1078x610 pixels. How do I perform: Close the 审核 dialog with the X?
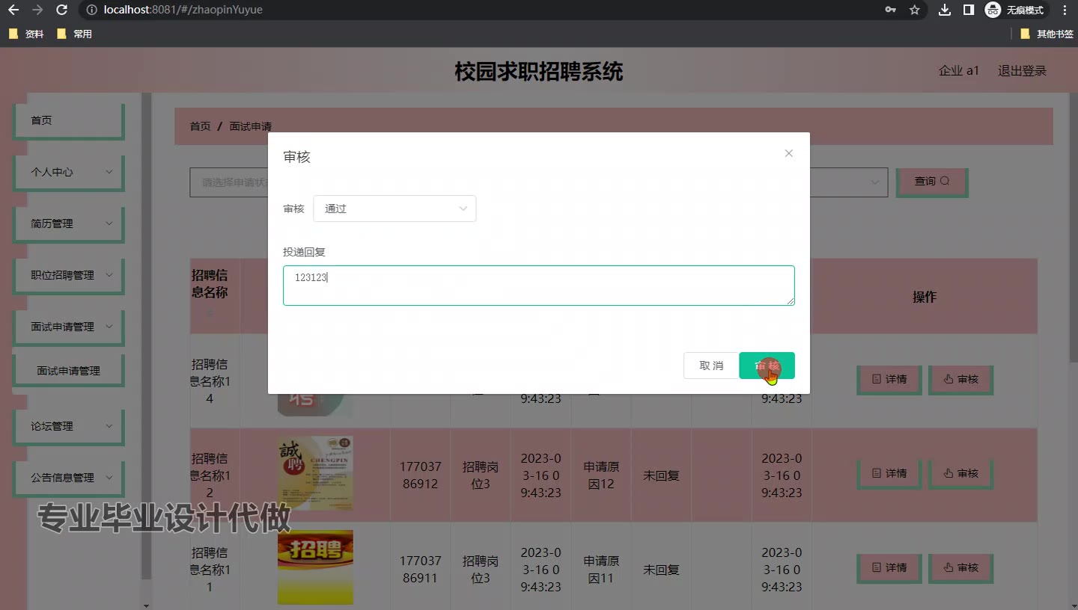[788, 153]
